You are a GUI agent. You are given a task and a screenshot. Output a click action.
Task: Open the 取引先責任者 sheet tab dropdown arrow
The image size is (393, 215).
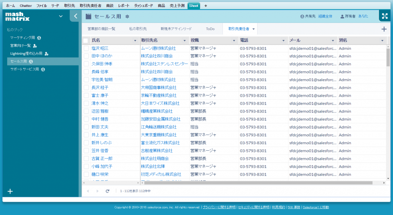tap(253, 29)
